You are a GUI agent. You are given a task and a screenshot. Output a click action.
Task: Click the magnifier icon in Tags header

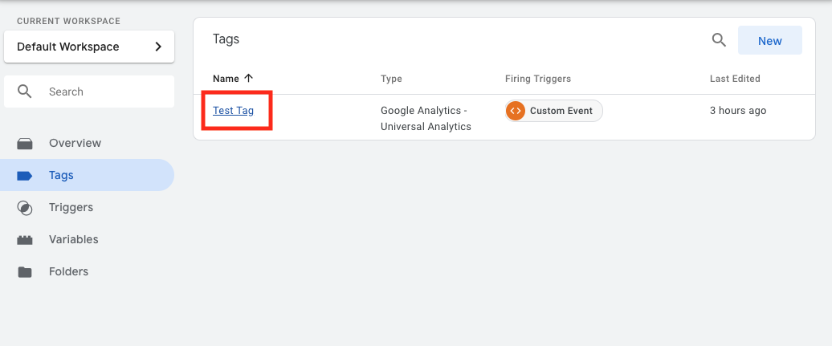[x=719, y=40]
